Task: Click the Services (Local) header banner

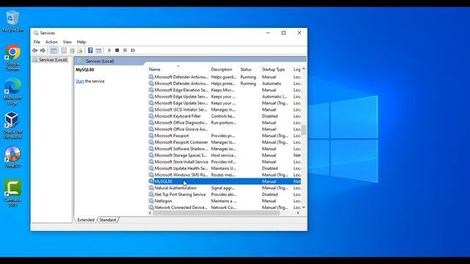Action: tap(190, 61)
